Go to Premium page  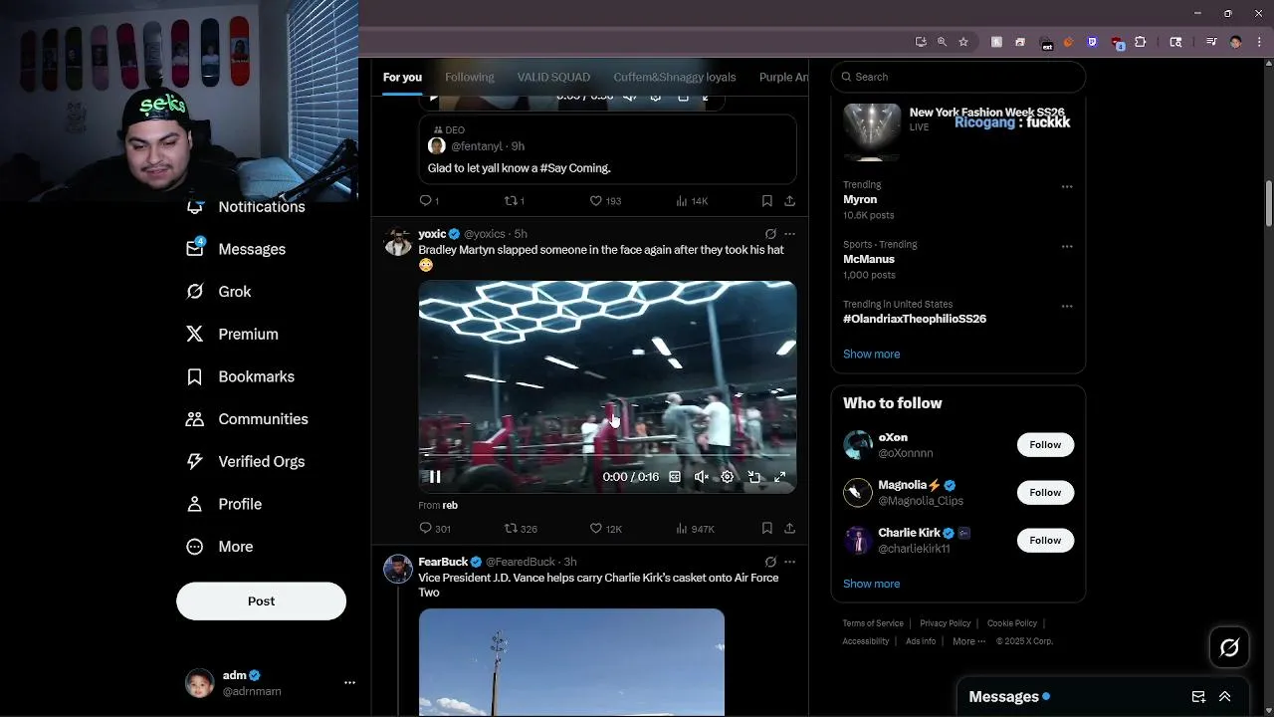tap(232, 335)
